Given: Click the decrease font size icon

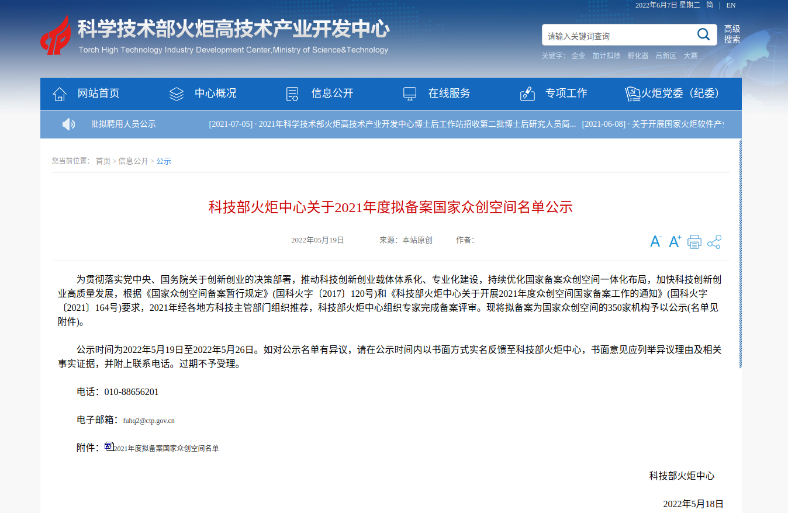Looking at the screenshot, I should [655, 241].
